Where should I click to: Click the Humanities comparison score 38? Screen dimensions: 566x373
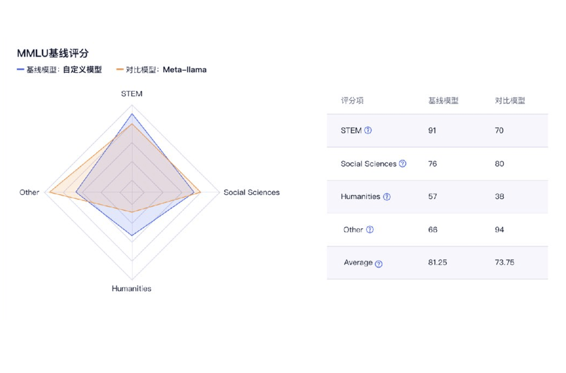499,196
